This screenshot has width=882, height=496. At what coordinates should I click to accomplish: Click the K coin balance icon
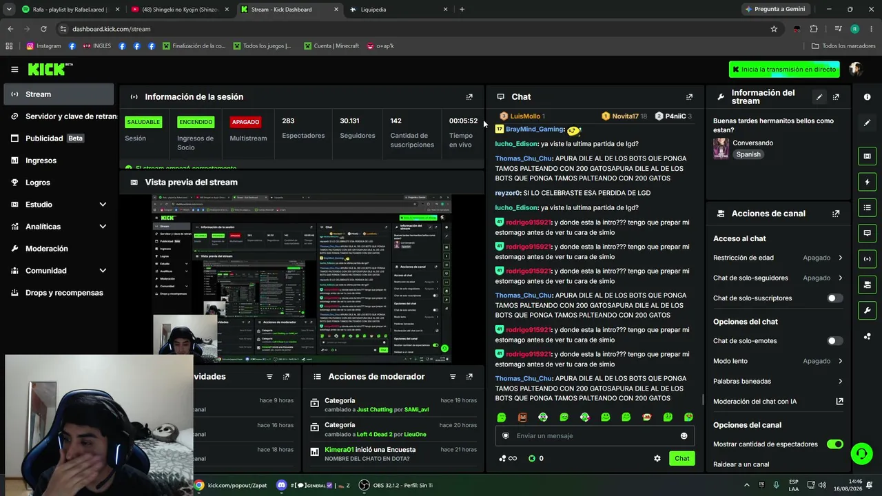[x=532, y=458]
